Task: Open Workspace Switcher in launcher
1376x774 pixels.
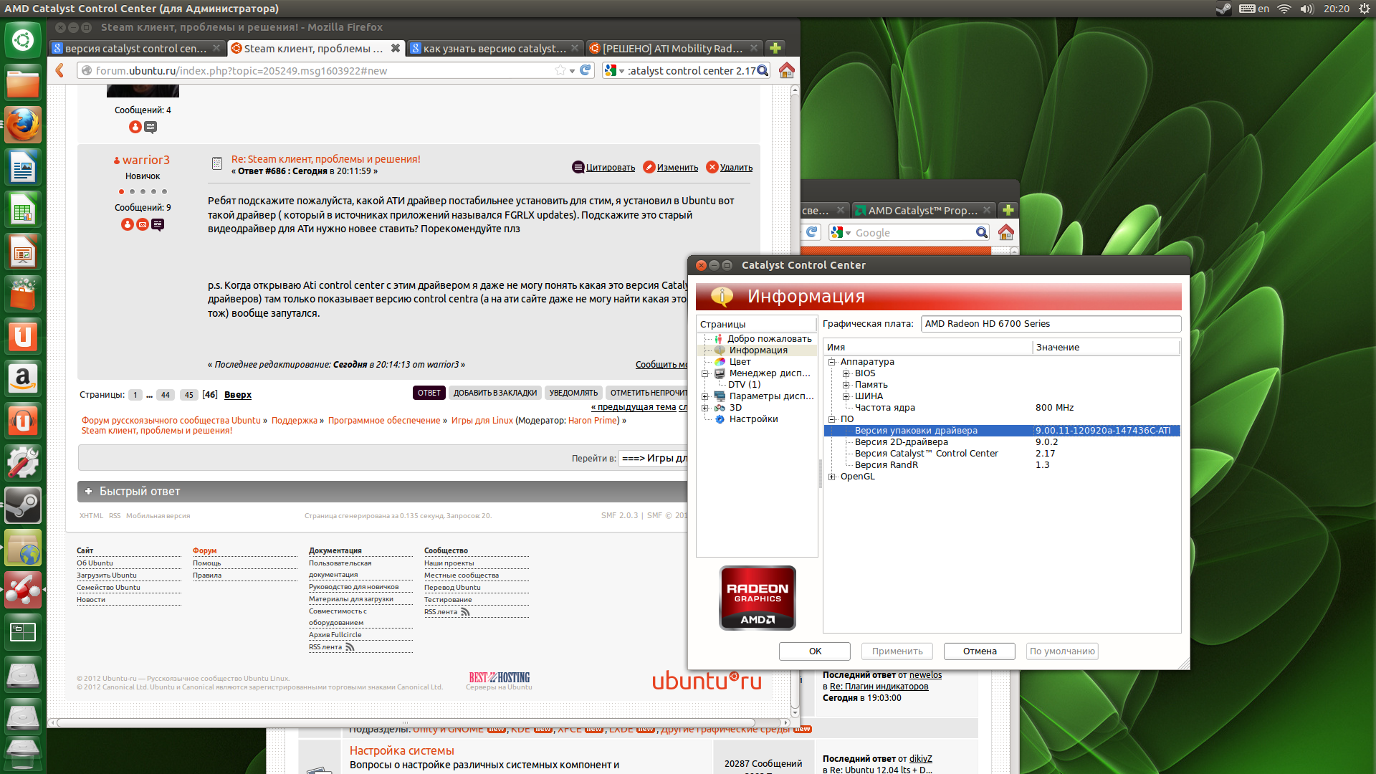Action: pos(23,632)
